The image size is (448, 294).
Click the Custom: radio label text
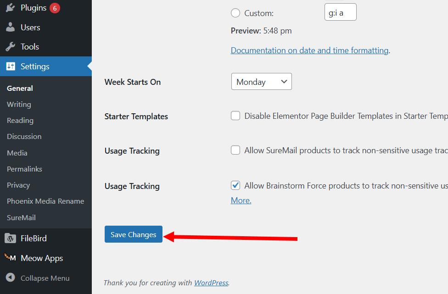pos(259,13)
